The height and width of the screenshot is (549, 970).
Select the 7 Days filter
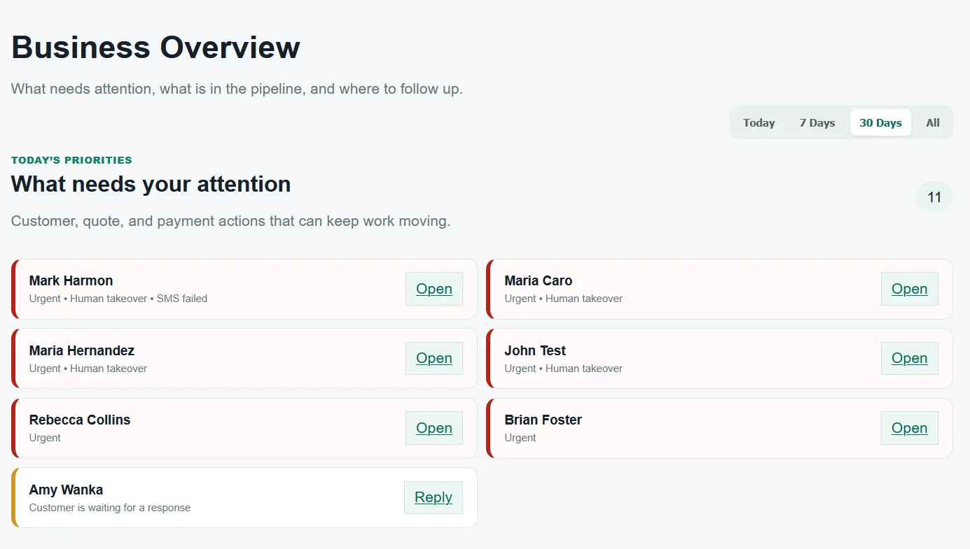(x=817, y=122)
